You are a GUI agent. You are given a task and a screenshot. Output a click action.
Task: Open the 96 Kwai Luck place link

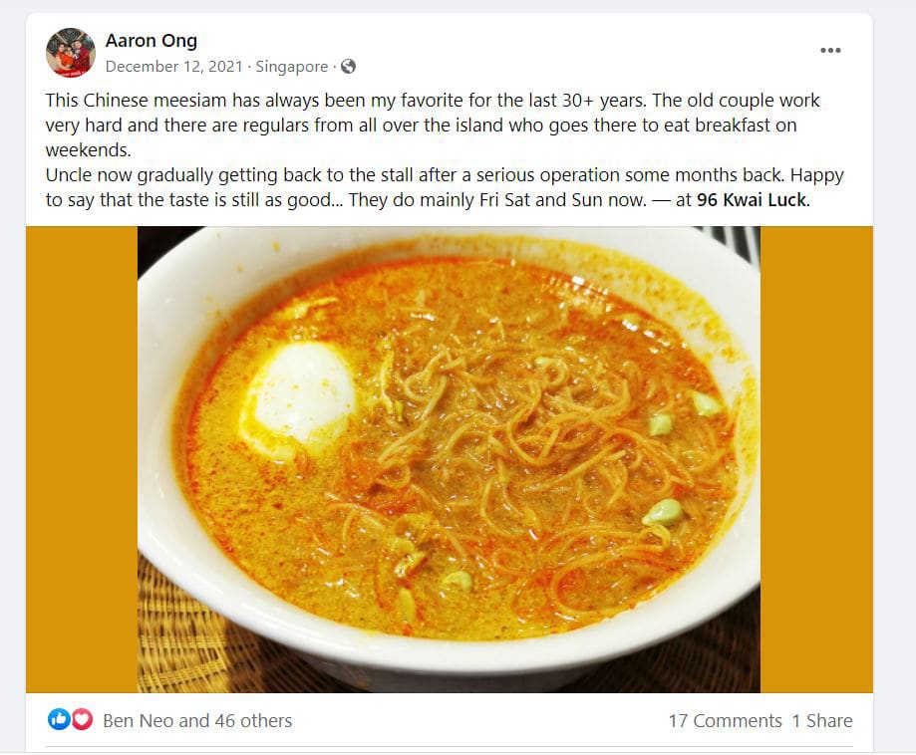(x=752, y=199)
